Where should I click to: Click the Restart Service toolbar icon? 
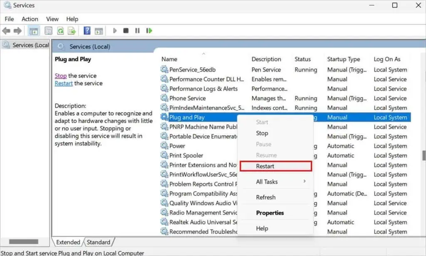(149, 30)
